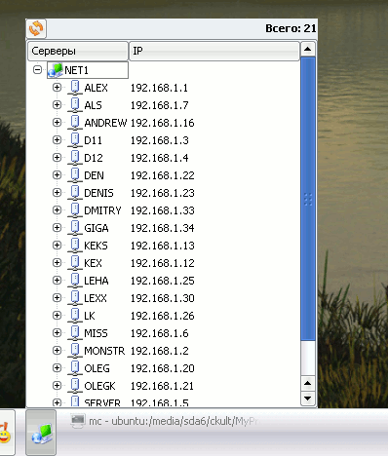Click the ANDREW computer icon
This screenshot has width=388, height=456.
(x=75, y=123)
